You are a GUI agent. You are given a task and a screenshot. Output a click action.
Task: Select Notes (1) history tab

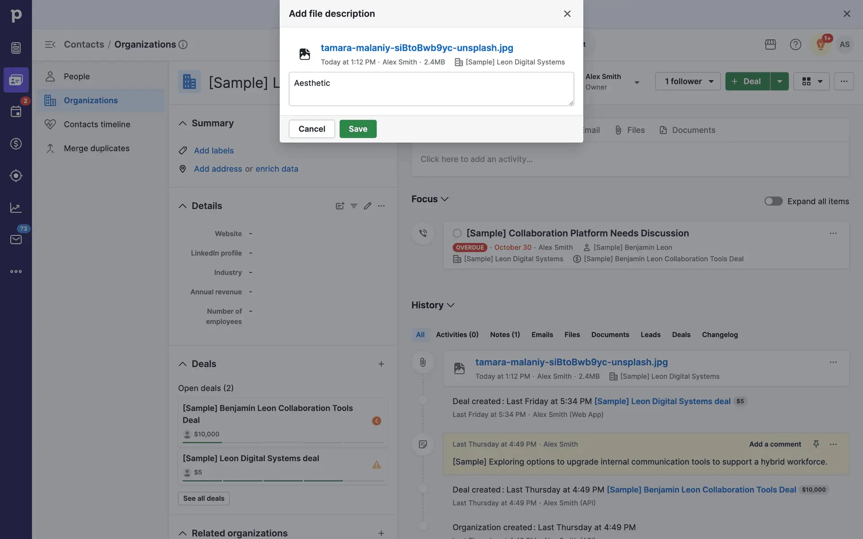pos(504,335)
